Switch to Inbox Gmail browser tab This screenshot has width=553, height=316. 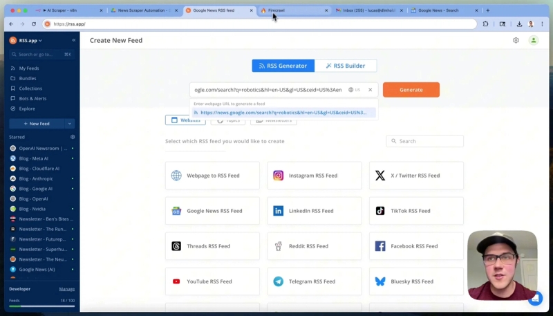369,10
